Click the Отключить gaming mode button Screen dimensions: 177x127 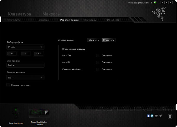pos(109,40)
